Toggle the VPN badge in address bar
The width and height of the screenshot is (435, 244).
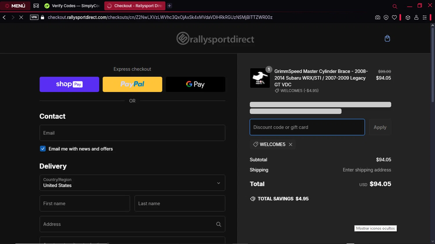[x=34, y=17]
